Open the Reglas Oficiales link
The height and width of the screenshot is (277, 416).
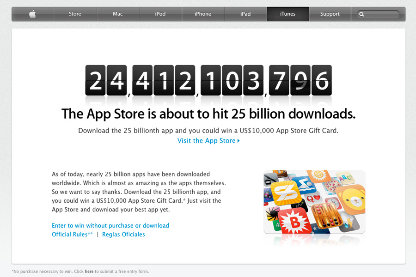[123, 234]
